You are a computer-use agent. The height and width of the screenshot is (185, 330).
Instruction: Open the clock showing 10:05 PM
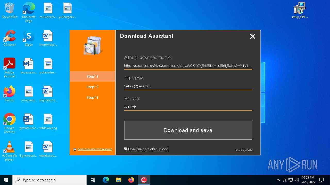tap(308, 180)
